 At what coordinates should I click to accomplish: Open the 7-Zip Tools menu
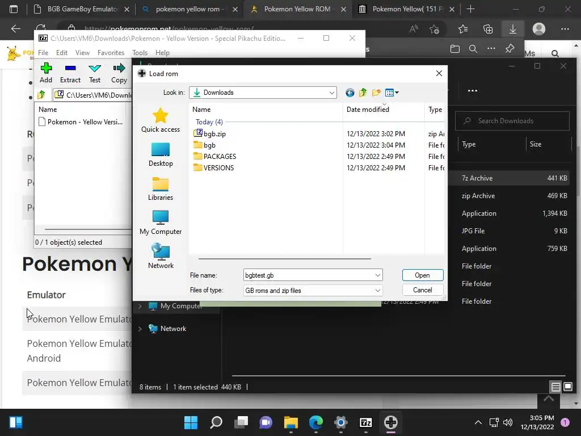(140, 53)
